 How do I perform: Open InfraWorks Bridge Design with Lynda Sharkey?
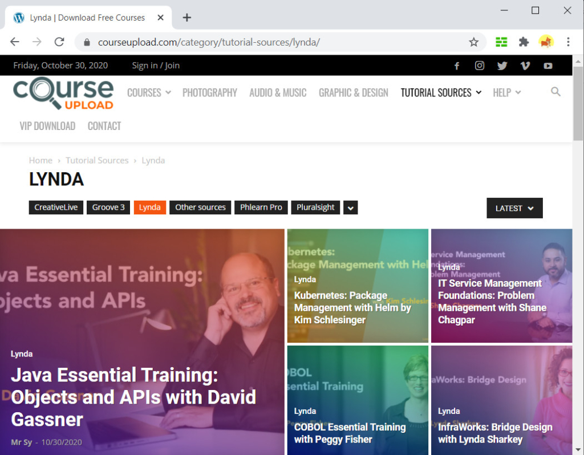click(495, 433)
